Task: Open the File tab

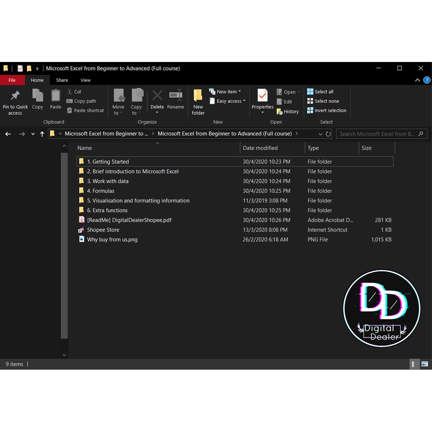Action: click(12, 80)
